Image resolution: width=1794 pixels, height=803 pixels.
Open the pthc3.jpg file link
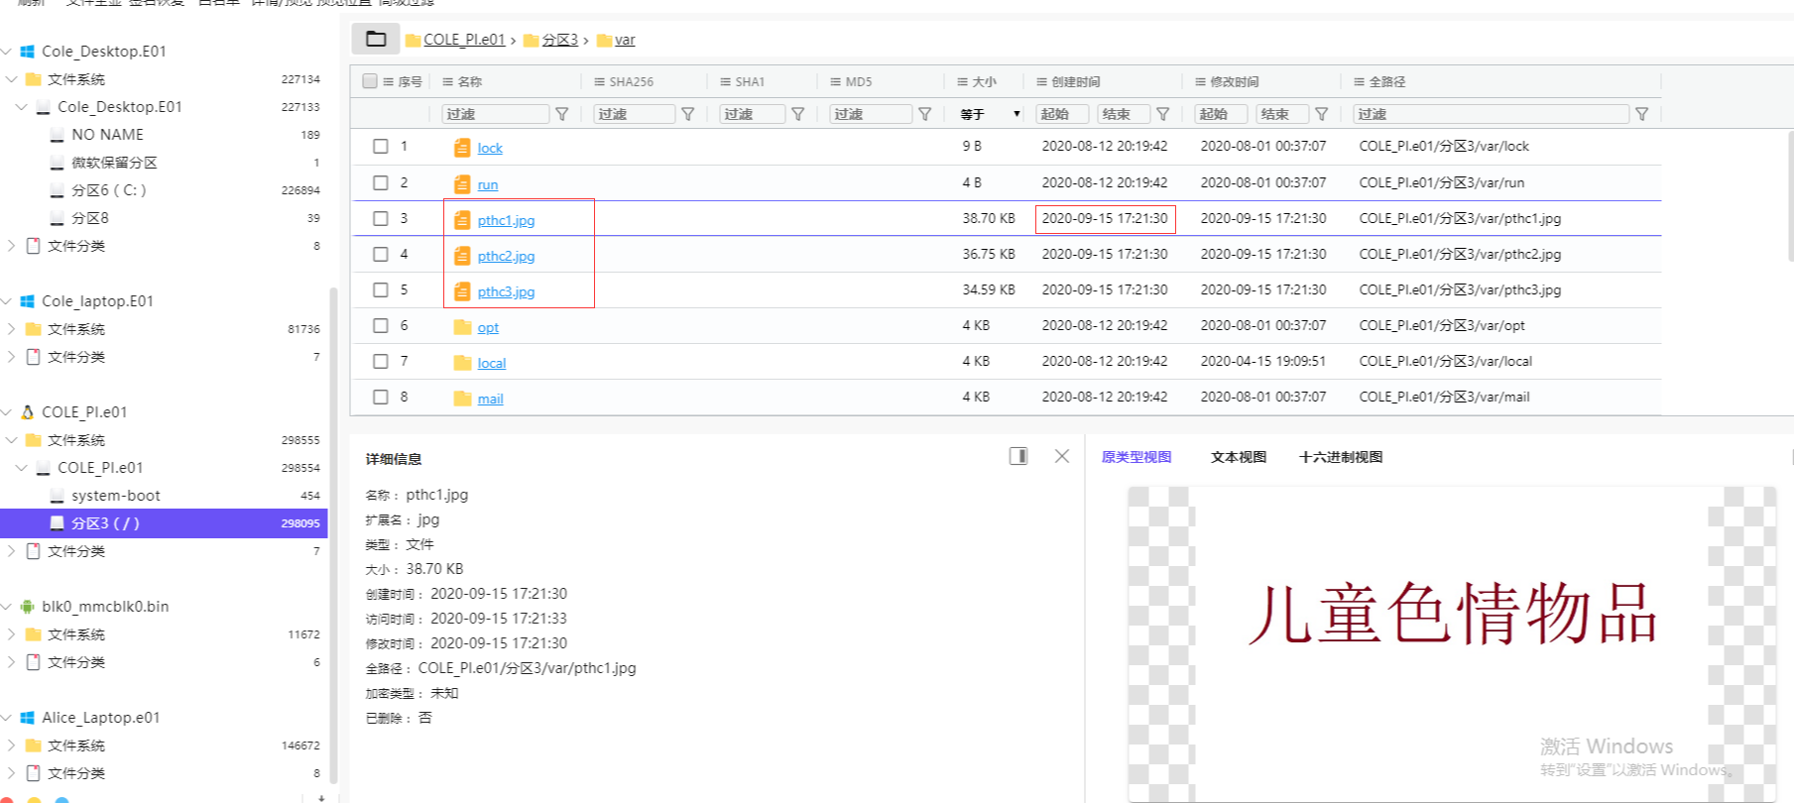506,291
